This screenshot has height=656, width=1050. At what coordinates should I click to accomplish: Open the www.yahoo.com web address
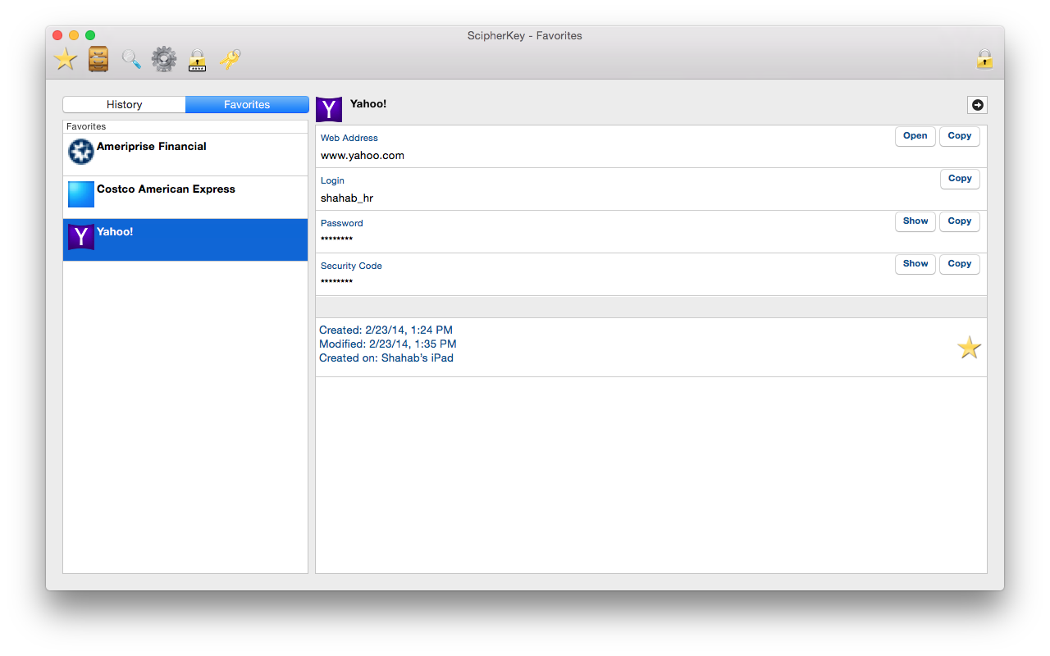click(915, 136)
